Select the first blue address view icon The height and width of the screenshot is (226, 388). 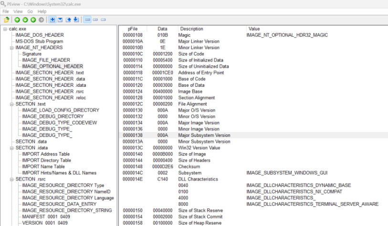tap(52, 20)
